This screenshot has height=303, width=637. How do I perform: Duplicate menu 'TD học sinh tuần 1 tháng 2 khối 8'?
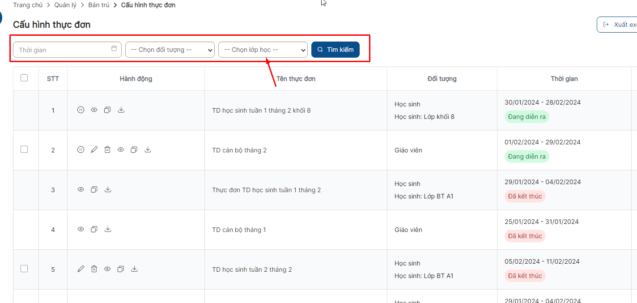tap(107, 110)
